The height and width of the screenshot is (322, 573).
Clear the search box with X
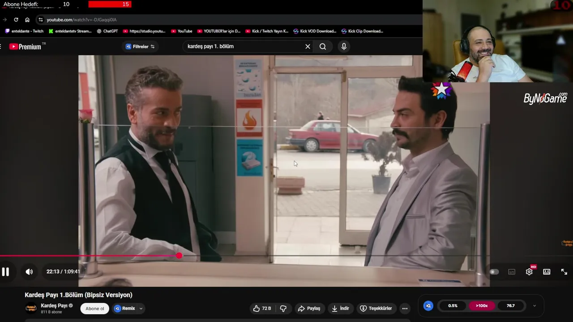(x=308, y=47)
